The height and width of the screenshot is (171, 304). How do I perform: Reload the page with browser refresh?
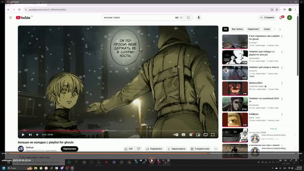click(x=19, y=9)
